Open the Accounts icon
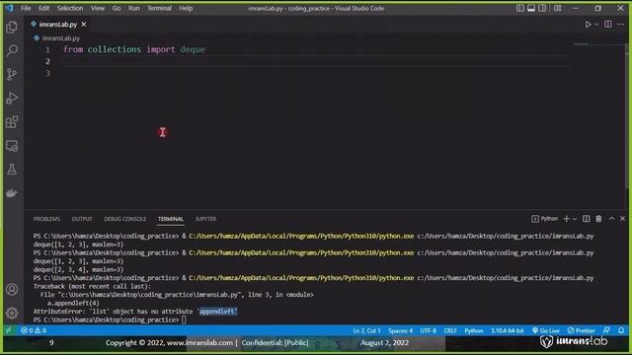Screen dimensions: 632x355 tap(12, 289)
